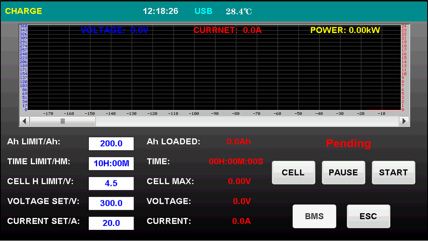428x241 pixels.
Task: Select the horizontal scrollbar thumb under the chart
Action: tap(63, 121)
